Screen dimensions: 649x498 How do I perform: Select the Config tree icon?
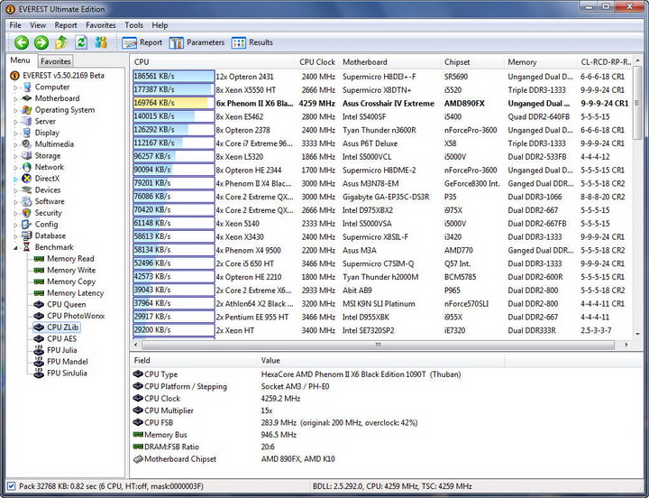tap(27, 224)
